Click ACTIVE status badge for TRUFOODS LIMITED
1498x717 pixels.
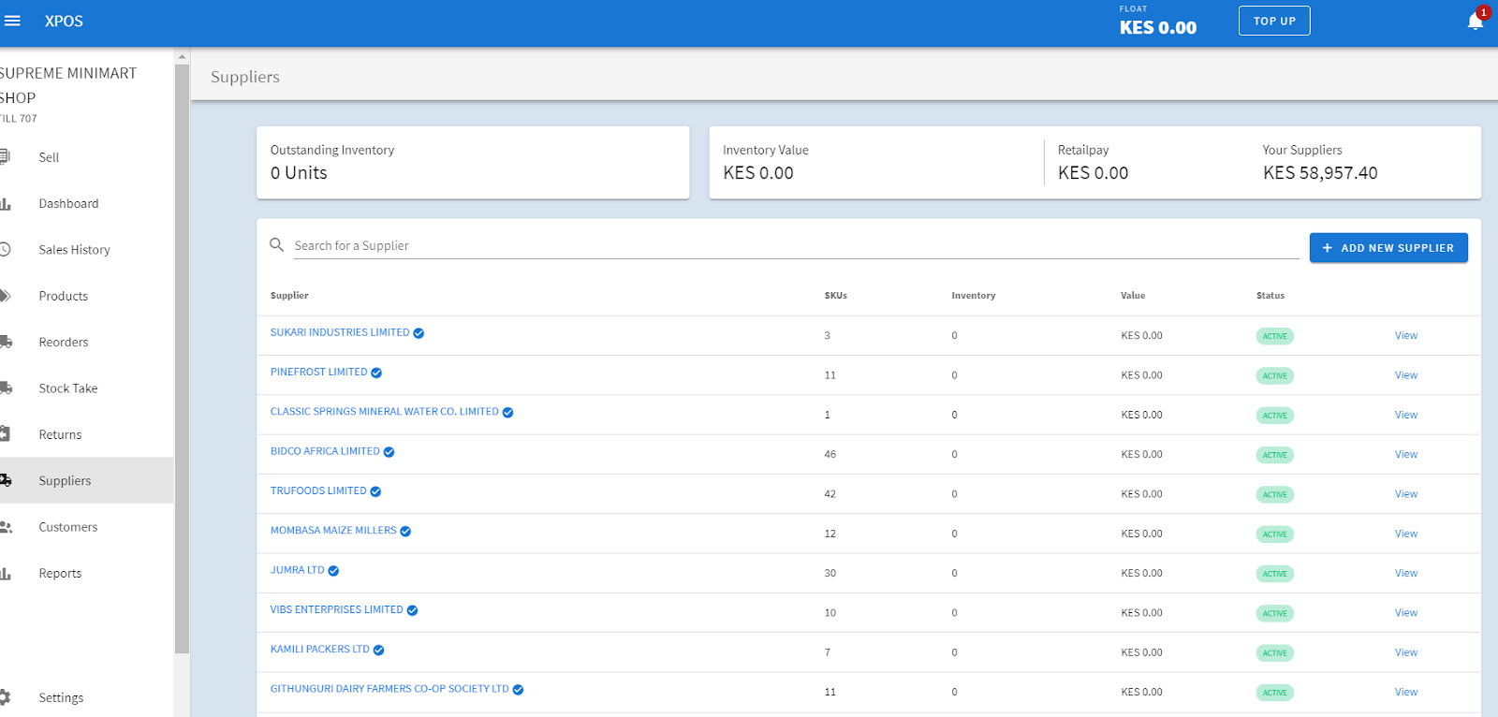click(1274, 494)
